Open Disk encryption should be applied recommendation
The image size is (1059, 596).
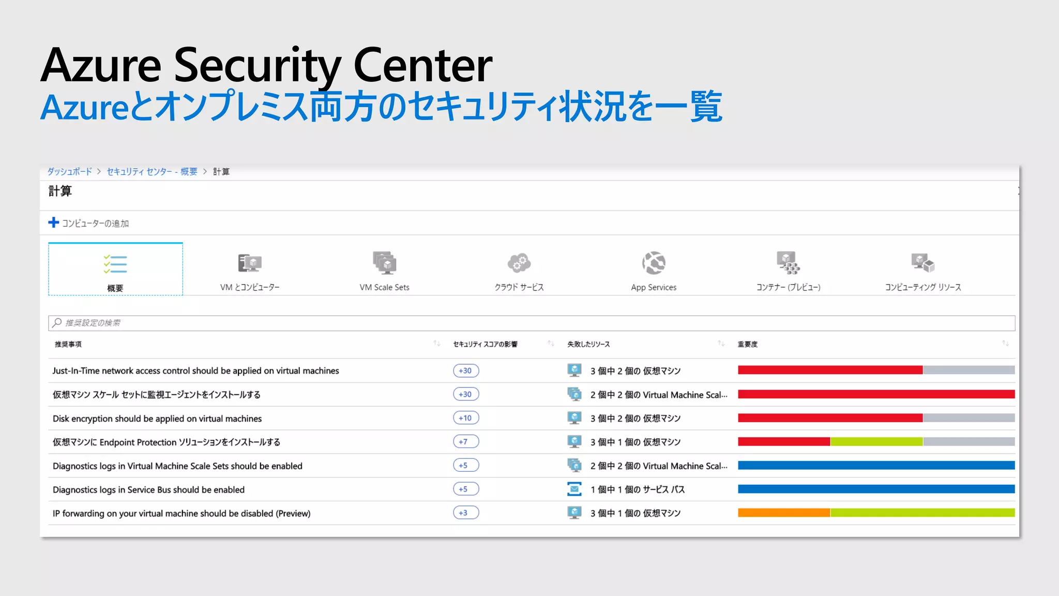(x=157, y=418)
